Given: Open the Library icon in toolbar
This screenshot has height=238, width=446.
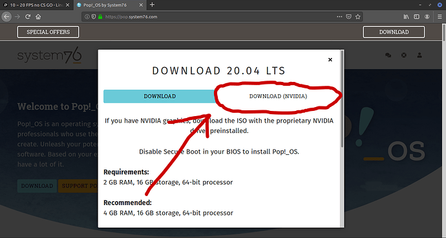Looking at the screenshot, I should pyautogui.click(x=406, y=17).
